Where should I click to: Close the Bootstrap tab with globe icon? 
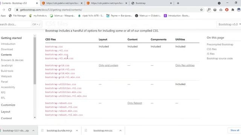(x=171, y=3)
